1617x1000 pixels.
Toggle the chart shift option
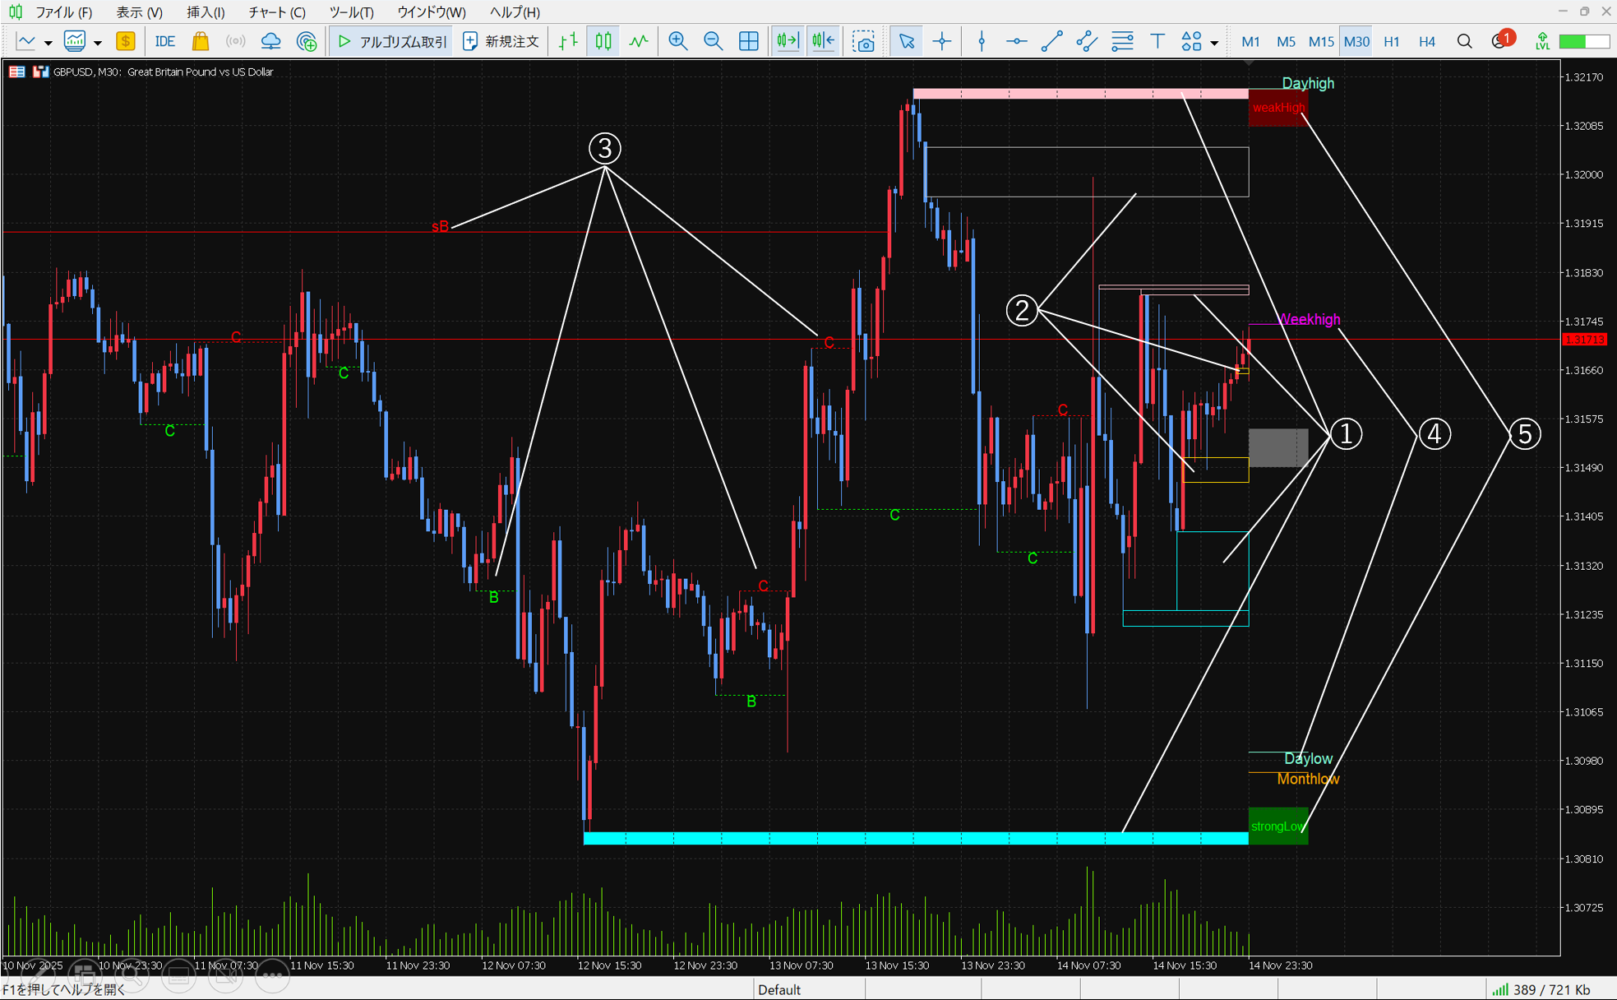tap(823, 41)
